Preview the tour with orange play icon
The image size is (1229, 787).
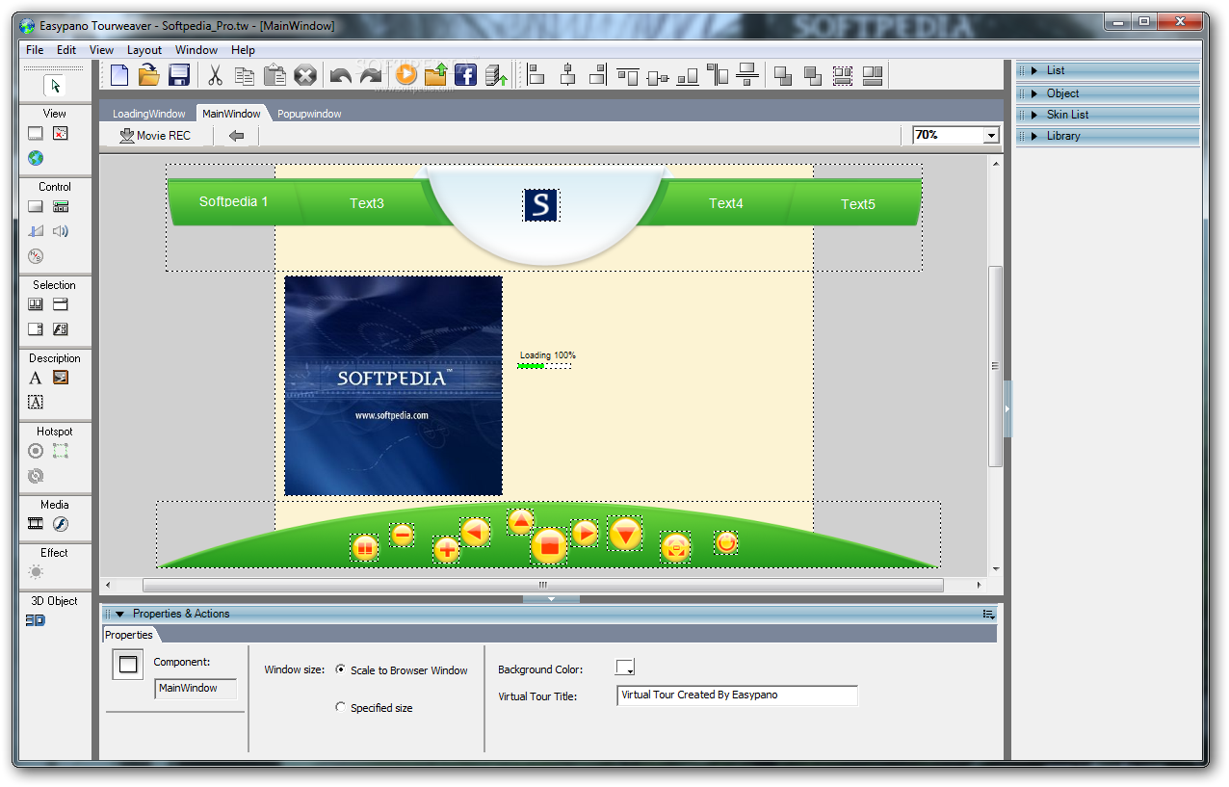[405, 74]
